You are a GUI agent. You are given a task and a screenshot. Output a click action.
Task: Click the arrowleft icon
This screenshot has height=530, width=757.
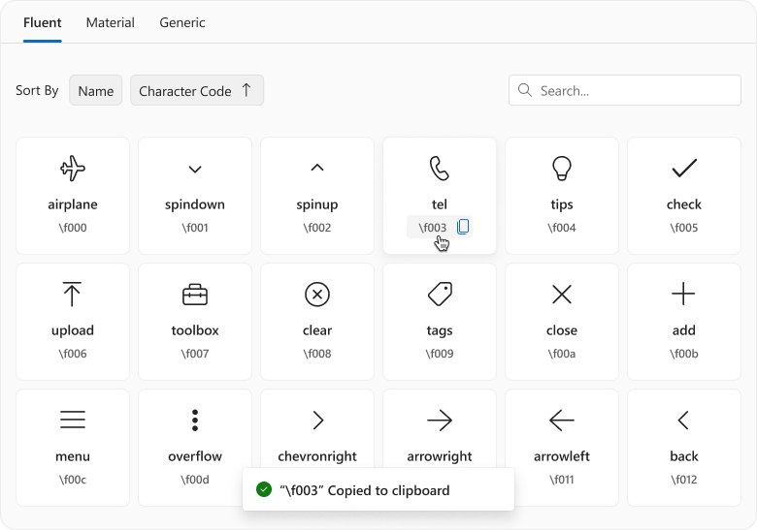coord(562,421)
